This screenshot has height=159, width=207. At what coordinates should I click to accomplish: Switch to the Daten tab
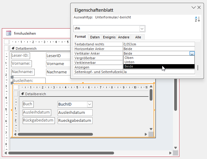[x=95, y=37]
